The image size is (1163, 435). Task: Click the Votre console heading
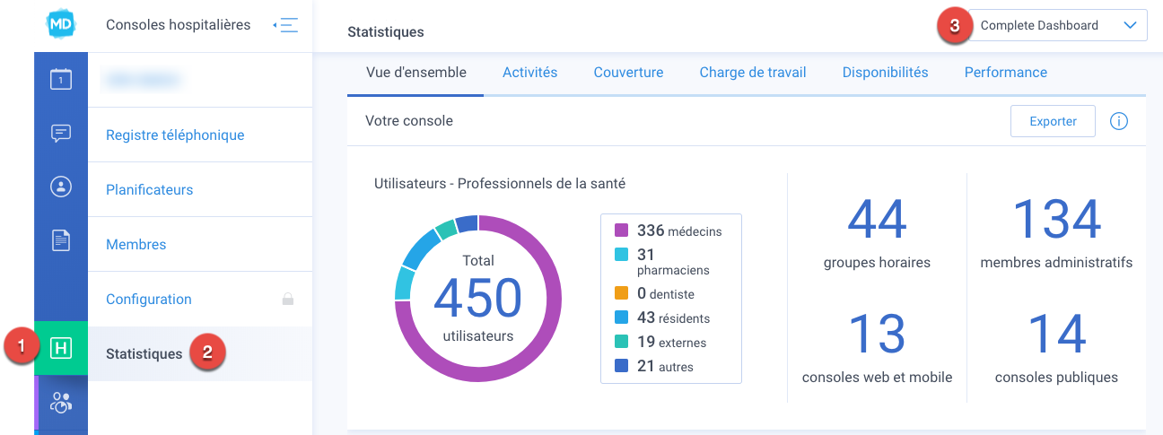[409, 120]
